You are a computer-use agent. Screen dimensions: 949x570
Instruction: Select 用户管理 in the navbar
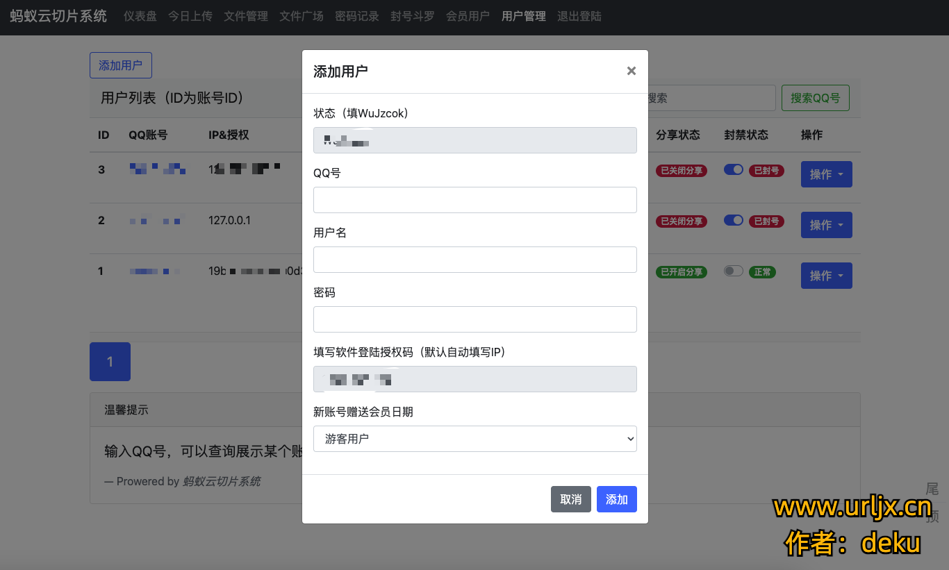[524, 16]
